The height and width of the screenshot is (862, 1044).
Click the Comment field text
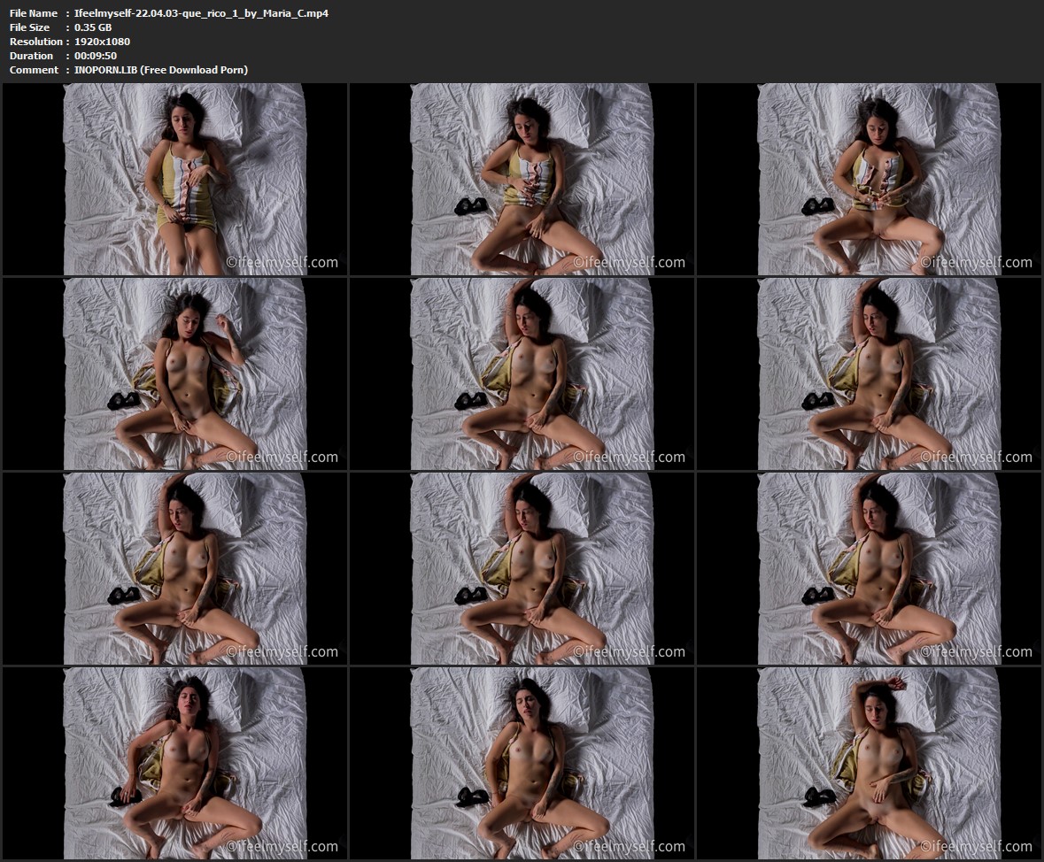pyautogui.click(x=161, y=70)
